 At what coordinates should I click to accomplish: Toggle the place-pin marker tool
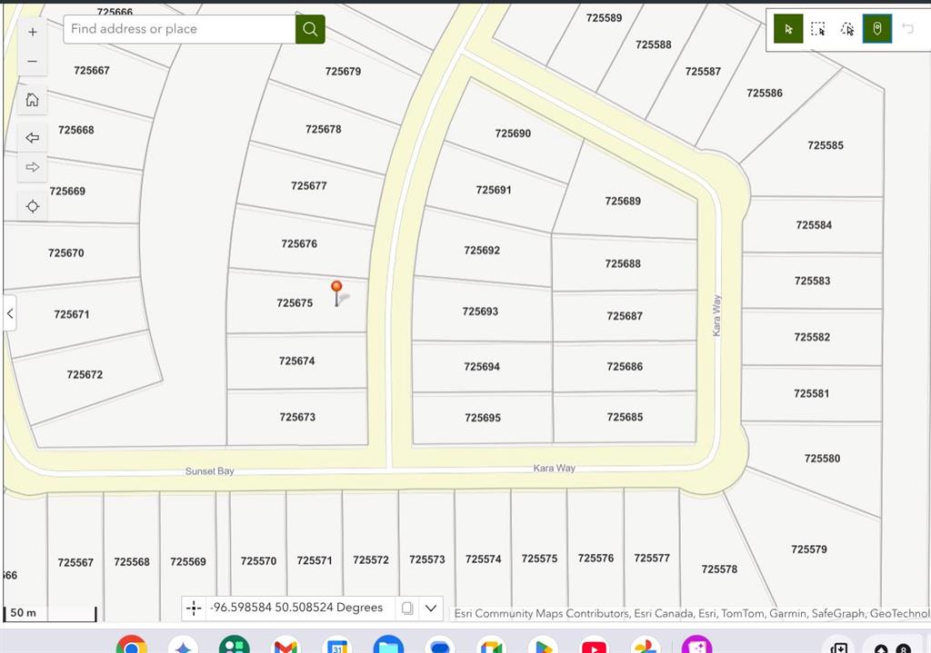coord(877,29)
